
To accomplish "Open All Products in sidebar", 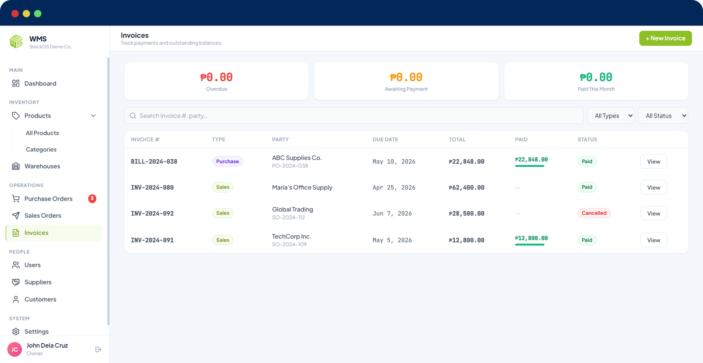I will click(x=42, y=133).
